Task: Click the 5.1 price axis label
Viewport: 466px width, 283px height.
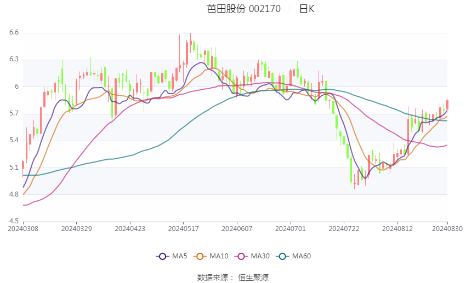Action: pos(14,168)
